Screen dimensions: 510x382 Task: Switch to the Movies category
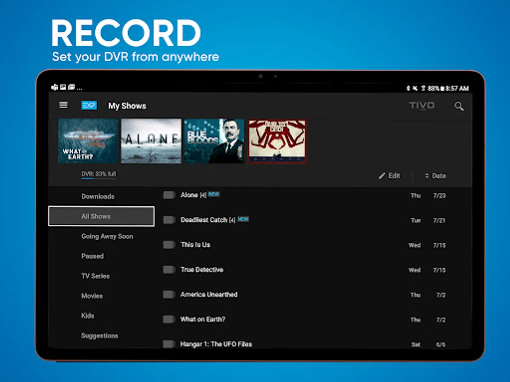(x=92, y=296)
